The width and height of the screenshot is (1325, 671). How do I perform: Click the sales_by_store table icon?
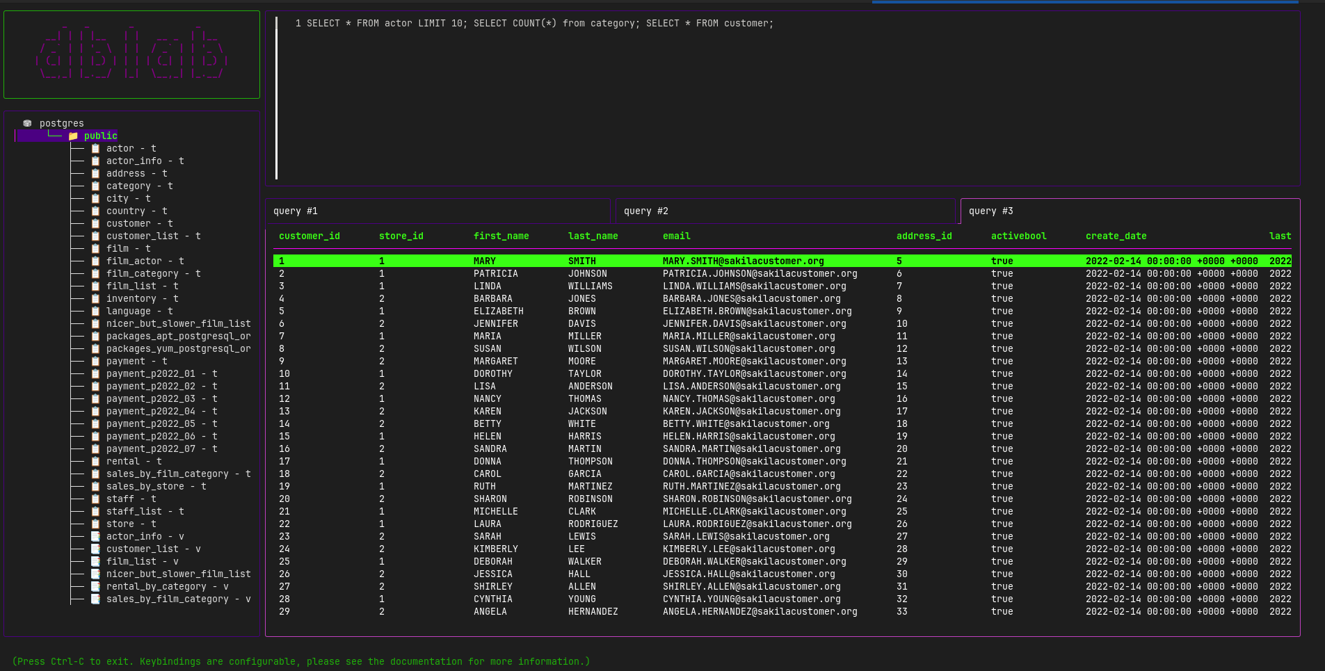(95, 486)
